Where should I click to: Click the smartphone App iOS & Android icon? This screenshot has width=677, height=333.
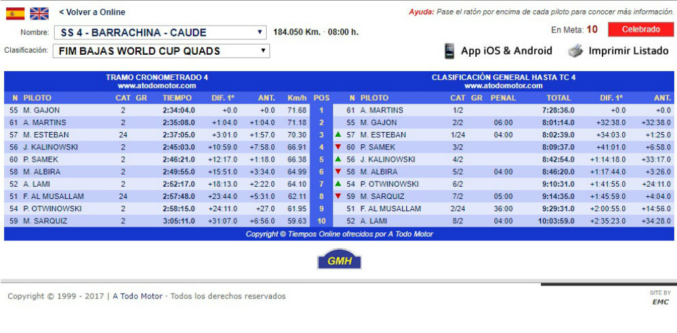tap(450, 51)
